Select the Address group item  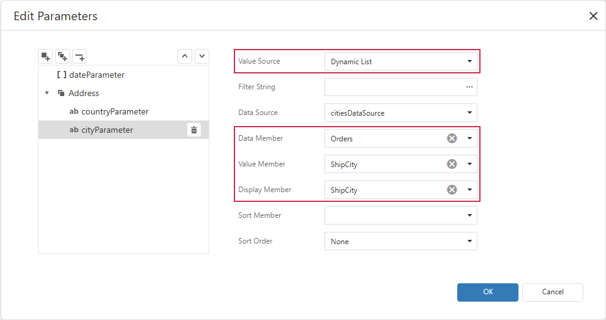point(124,93)
